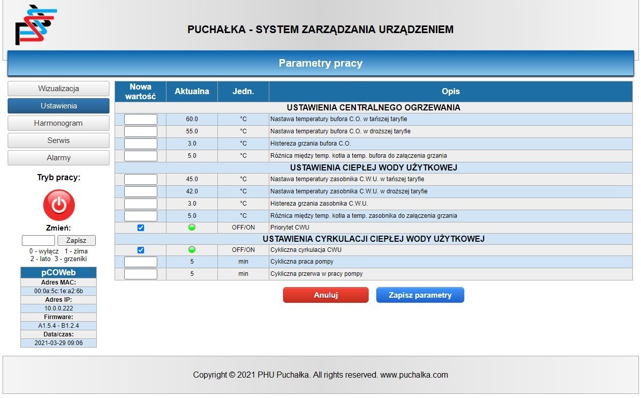The width and height of the screenshot is (641, 398).
Task: Click the USTAWIENIA CENTRALNEGO OGRZEWANIA section heading
Action: click(374, 107)
